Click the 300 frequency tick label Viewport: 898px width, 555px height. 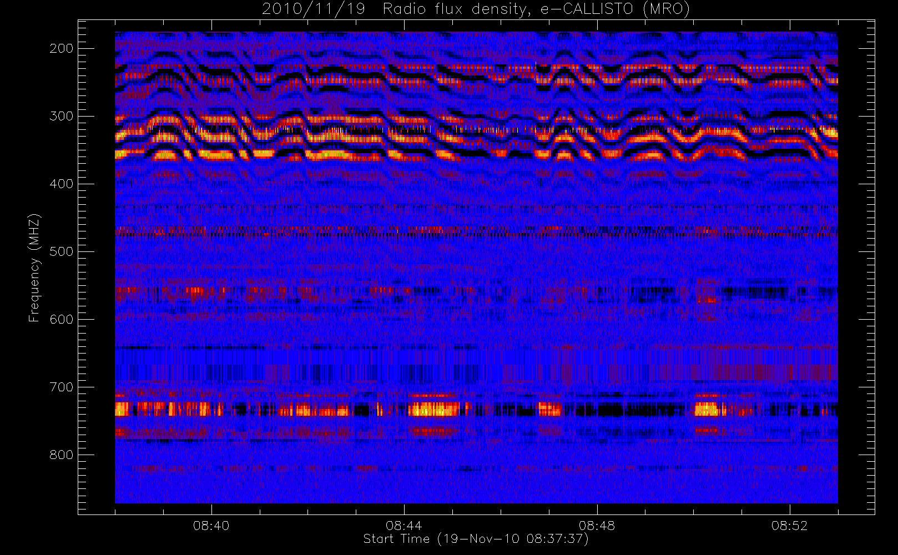tap(61, 116)
